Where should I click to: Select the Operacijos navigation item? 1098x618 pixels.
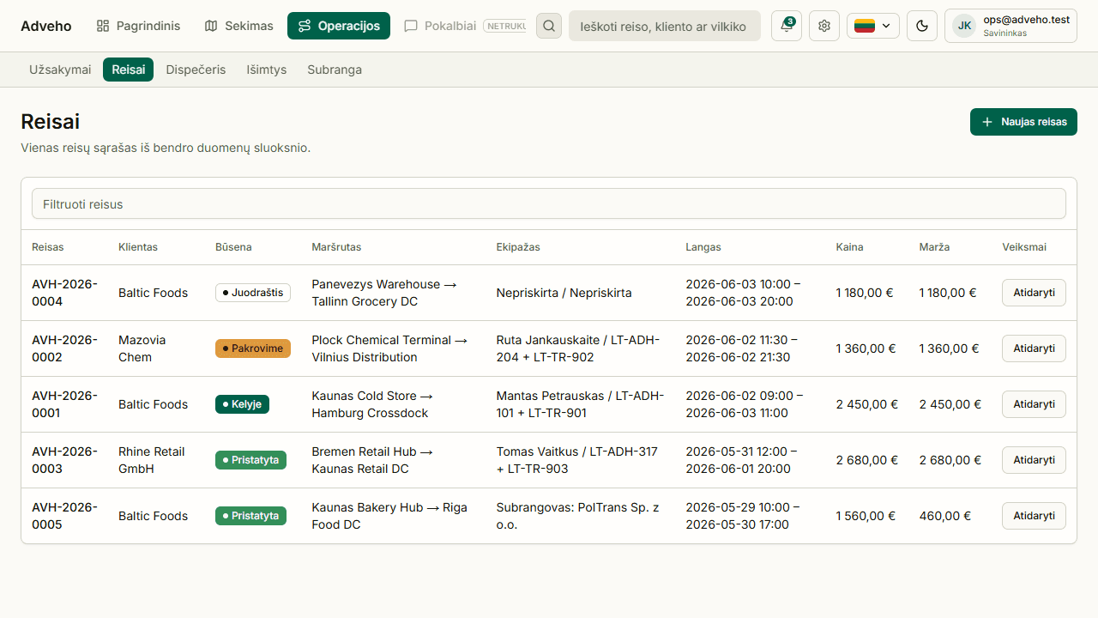(339, 26)
